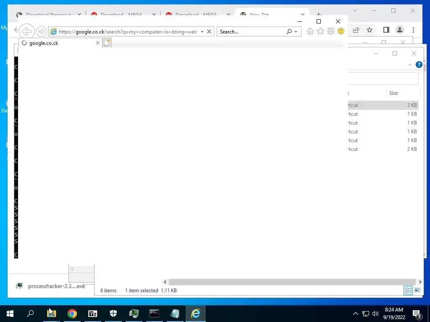The width and height of the screenshot is (430, 322).
Task: Click the volume tray icon
Action: (x=375, y=314)
